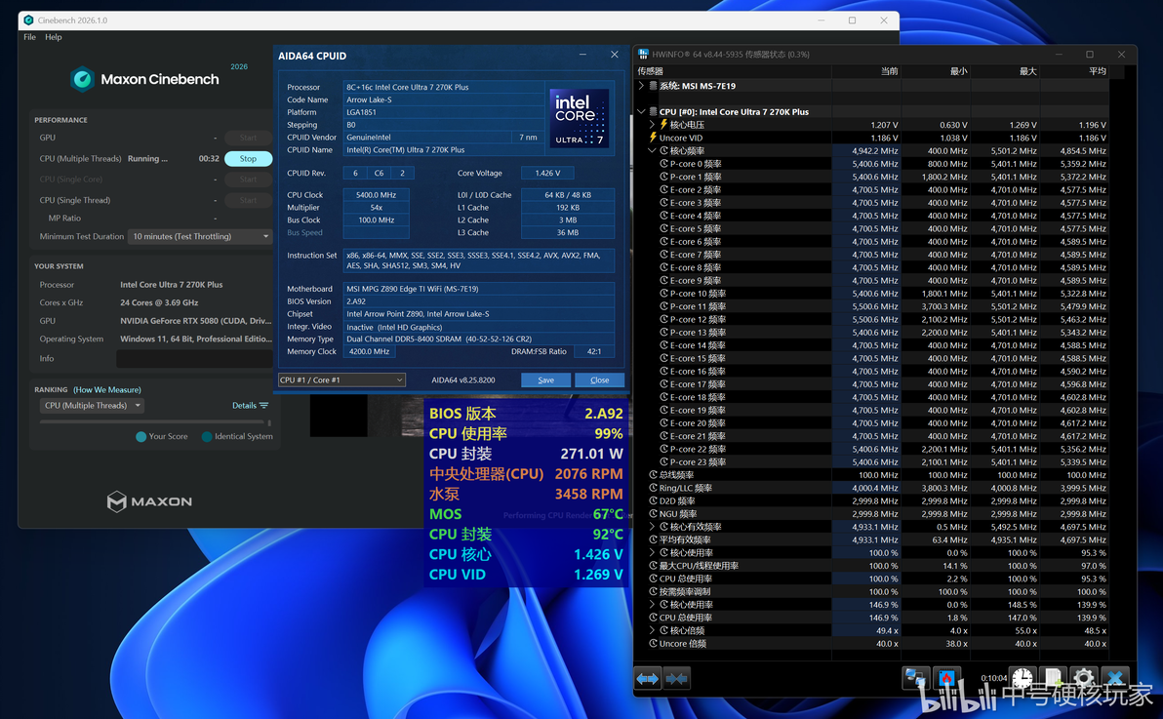The image size is (1163, 719).
Task: Open HWiNFO sensor settings gear icon
Action: [1083, 678]
